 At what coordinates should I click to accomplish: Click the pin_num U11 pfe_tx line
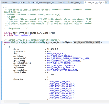pyautogui.click(x=49, y=21)
